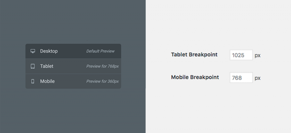Click the dark backdrop below the Mobile row
The width and height of the screenshot is (291, 133).
click(x=73, y=111)
